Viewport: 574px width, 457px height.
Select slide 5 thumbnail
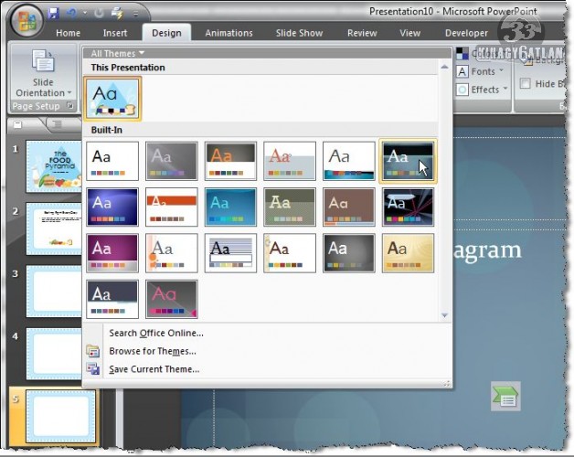coord(60,417)
